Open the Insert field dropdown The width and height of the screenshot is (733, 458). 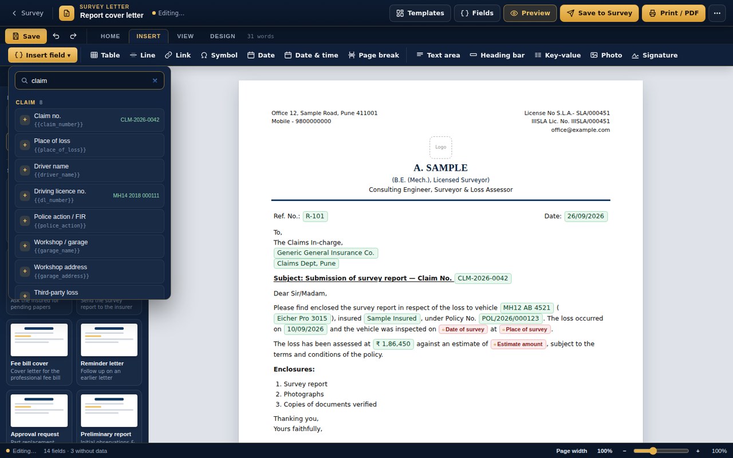tap(42, 55)
